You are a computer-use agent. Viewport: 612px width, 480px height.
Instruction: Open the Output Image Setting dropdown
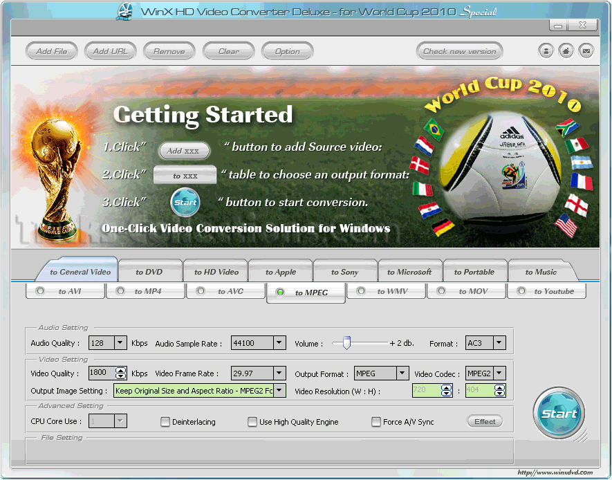tap(279, 390)
